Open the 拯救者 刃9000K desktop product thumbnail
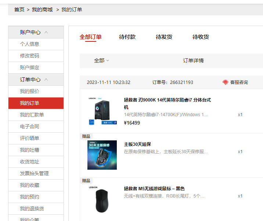Image resolution: width=263 pixels, height=221 pixels. [x=102, y=111]
